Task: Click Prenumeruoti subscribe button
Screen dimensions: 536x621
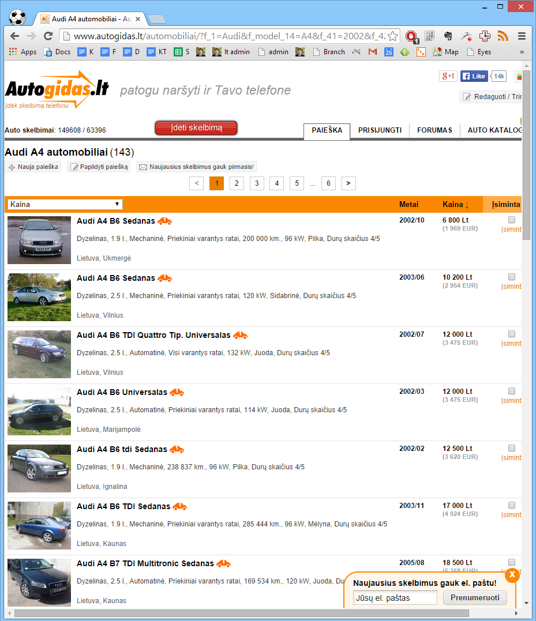Action: pos(475,597)
